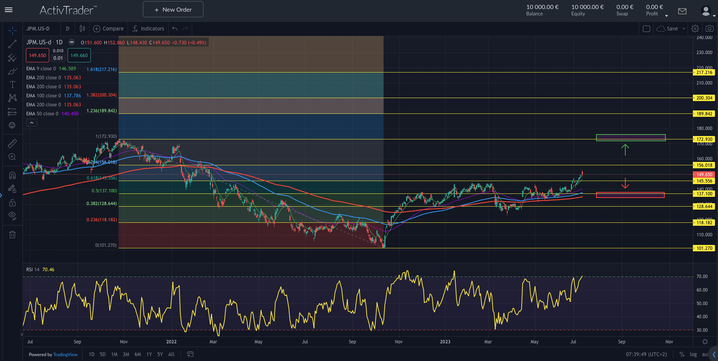Click the JPM.US-D symbol search field

click(x=38, y=29)
